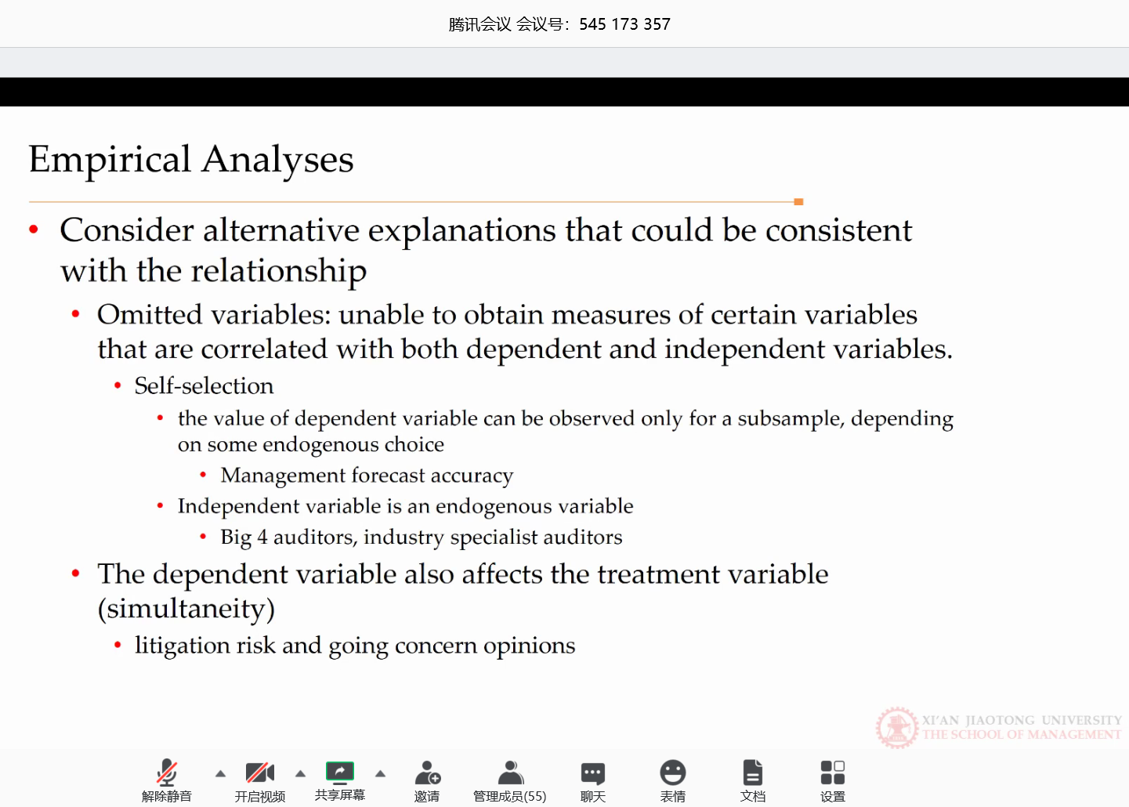Open the 聊天 chat panel

pyautogui.click(x=593, y=773)
